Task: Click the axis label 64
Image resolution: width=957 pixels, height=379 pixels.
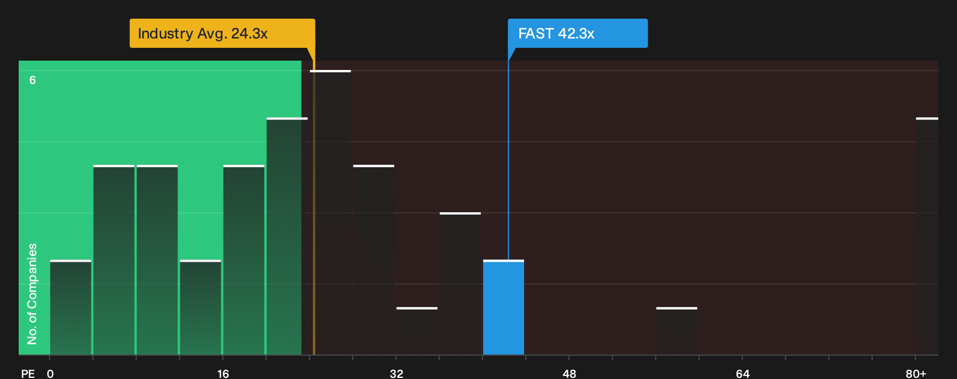Action: 742,373
